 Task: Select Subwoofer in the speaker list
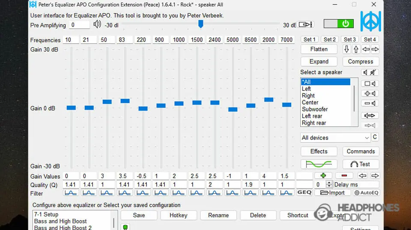[x=315, y=109]
